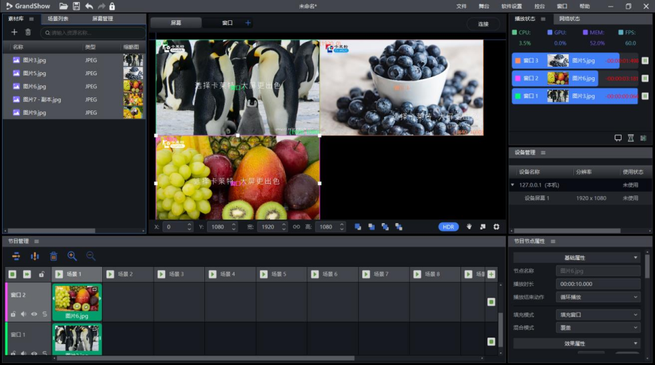
Task: Click the pause icon for 窗口 3
Action: point(645,61)
